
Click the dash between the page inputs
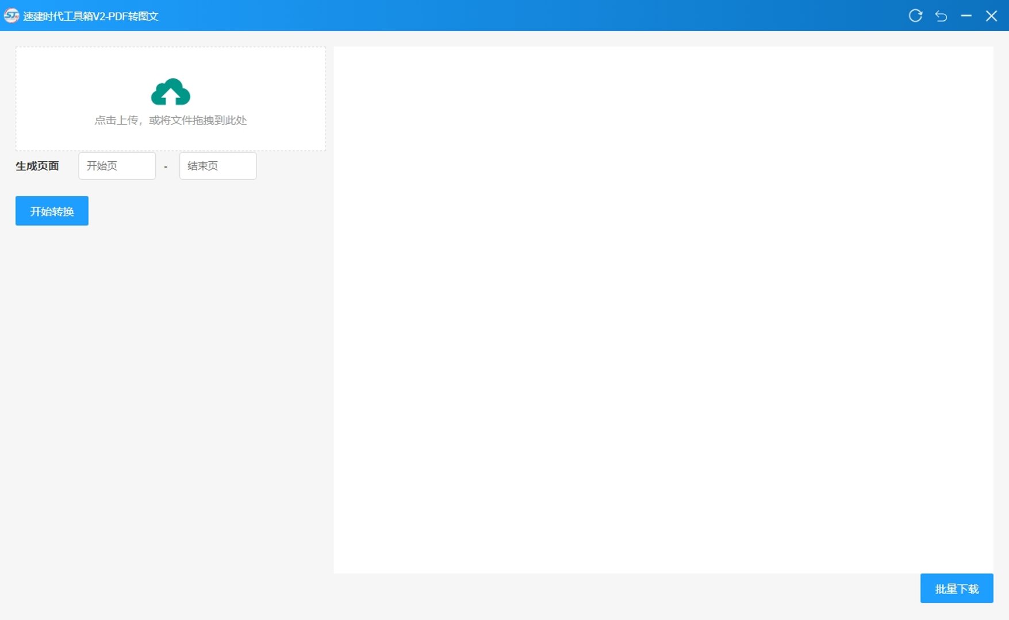(166, 167)
